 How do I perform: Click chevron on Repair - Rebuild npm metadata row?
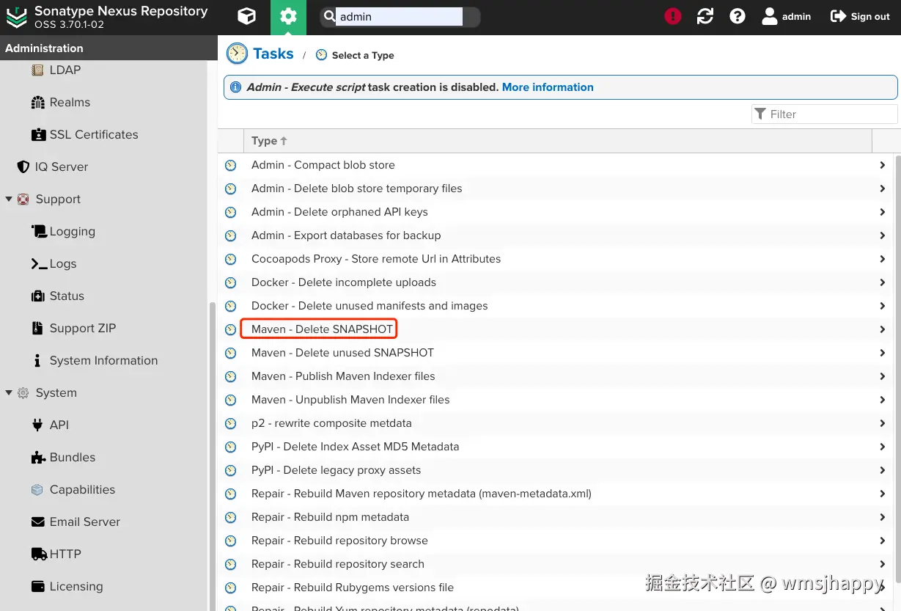click(x=882, y=517)
